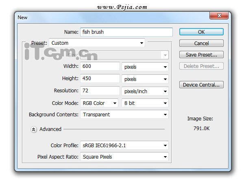Click the Color Profile label

pos(64,145)
